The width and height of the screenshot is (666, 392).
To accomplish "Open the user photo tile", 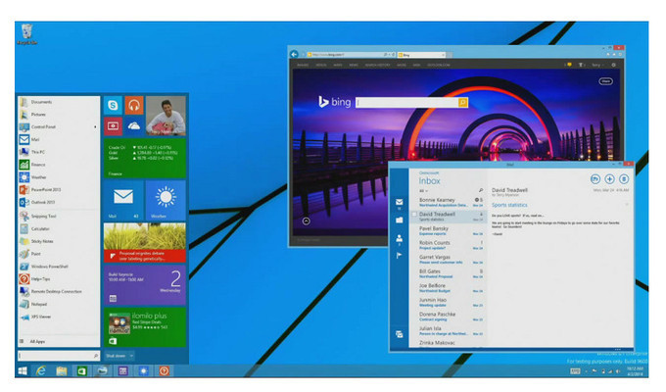I will [x=166, y=116].
